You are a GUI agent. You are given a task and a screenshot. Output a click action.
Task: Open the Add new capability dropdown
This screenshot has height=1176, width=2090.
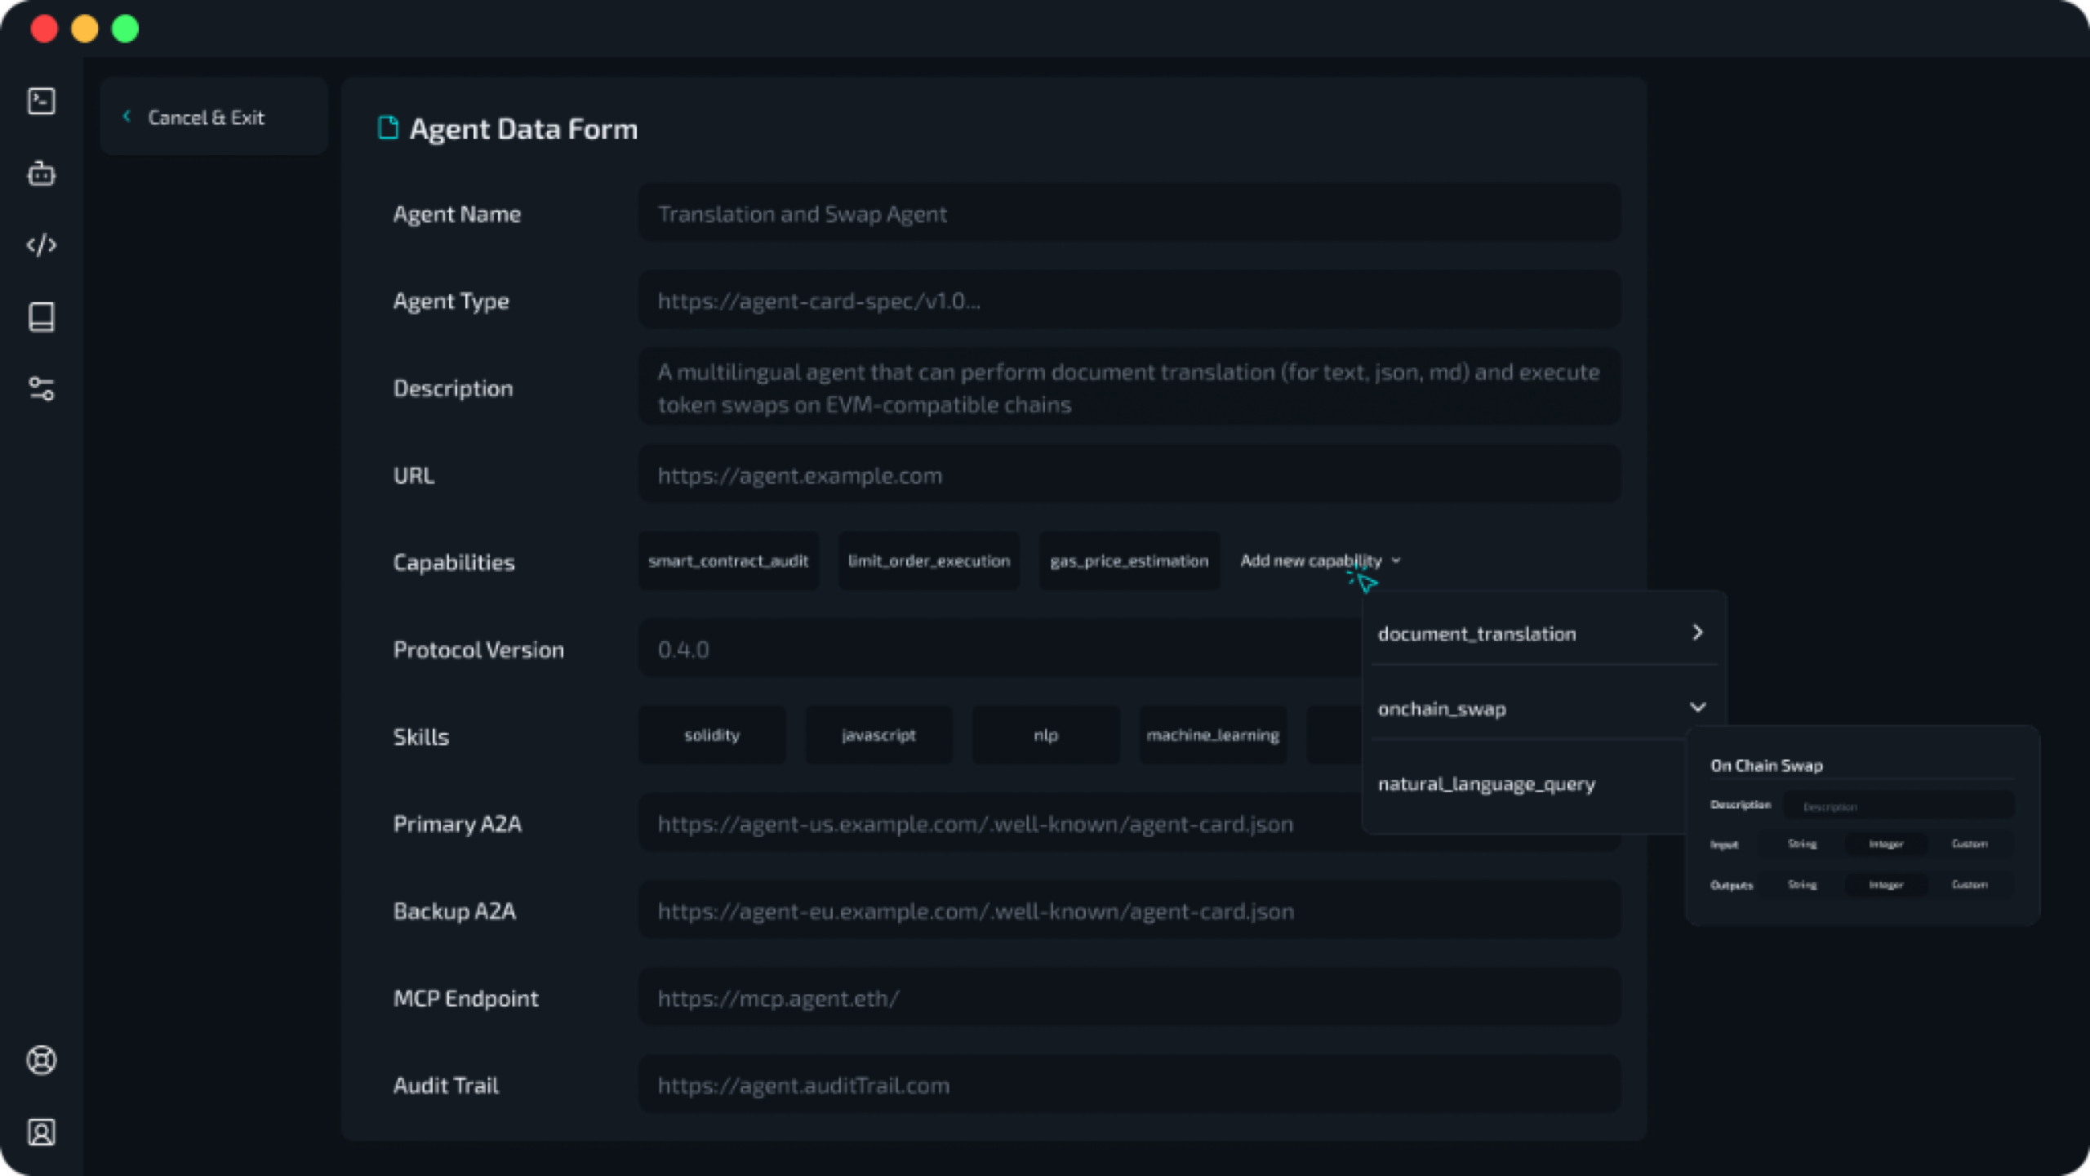(x=1318, y=561)
